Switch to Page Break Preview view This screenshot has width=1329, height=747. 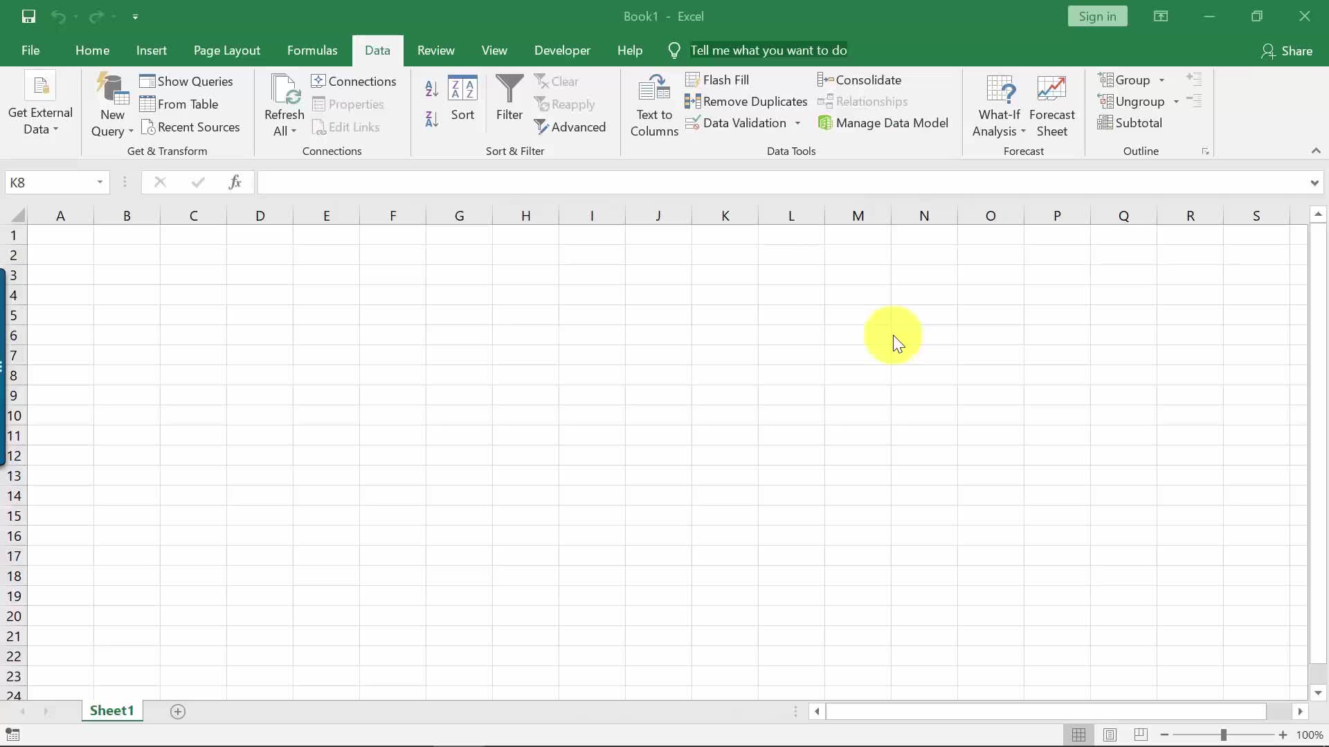click(x=1141, y=735)
